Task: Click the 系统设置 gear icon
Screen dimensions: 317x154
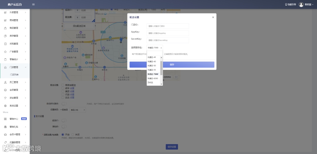Action: click(x=5, y=106)
